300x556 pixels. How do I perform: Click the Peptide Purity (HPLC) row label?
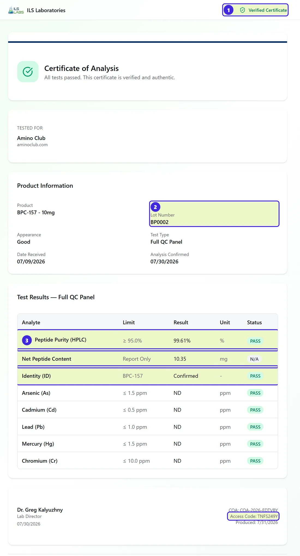[x=61, y=340]
